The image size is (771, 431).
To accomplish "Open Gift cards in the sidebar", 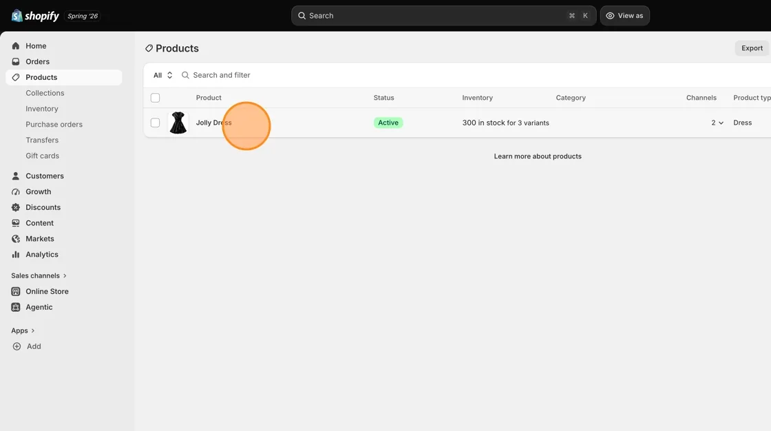I will tap(42, 156).
